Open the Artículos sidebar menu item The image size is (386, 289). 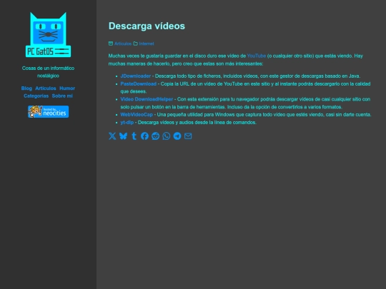46,88
